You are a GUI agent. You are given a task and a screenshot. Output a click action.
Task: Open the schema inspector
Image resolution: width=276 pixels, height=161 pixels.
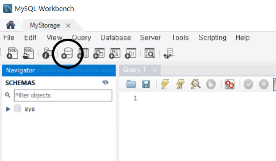point(47,53)
